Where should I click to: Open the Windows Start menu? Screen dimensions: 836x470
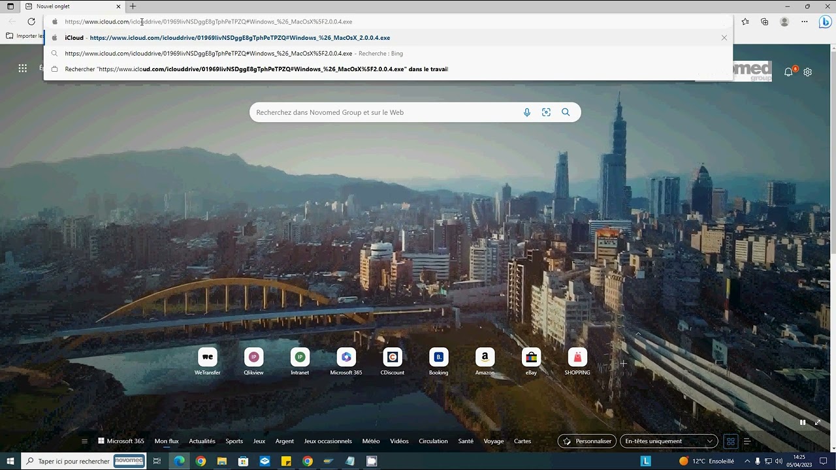click(10, 461)
